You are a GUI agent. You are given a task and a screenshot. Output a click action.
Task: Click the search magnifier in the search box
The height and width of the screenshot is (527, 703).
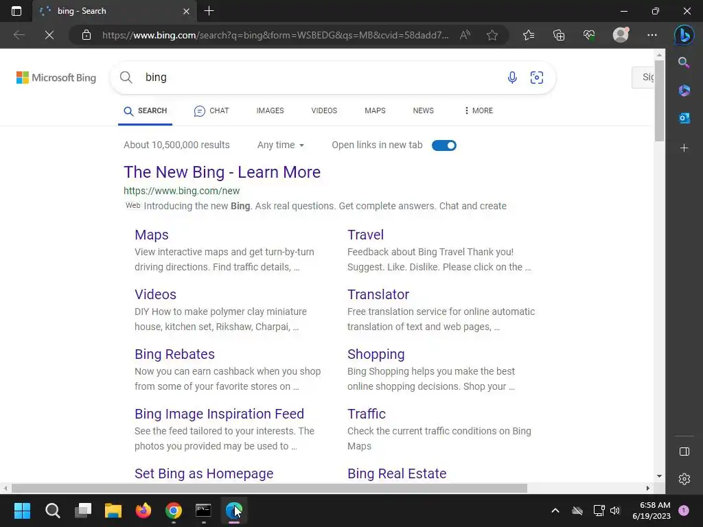click(126, 77)
